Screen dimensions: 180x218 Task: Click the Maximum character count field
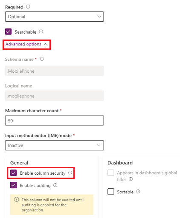tap(55, 121)
